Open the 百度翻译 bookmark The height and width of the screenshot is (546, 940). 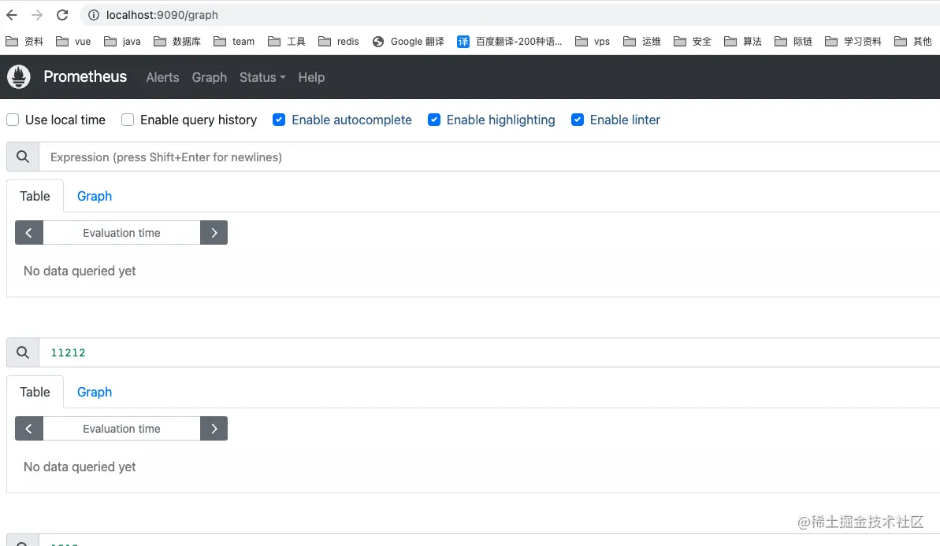pyautogui.click(x=510, y=42)
